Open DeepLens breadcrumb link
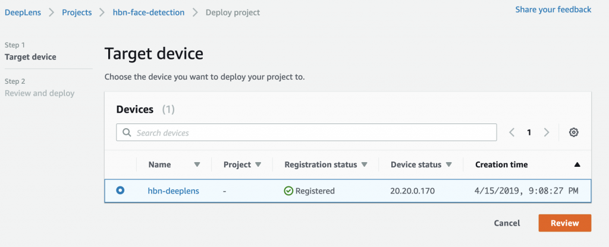This screenshot has height=247, width=609. [x=23, y=12]
